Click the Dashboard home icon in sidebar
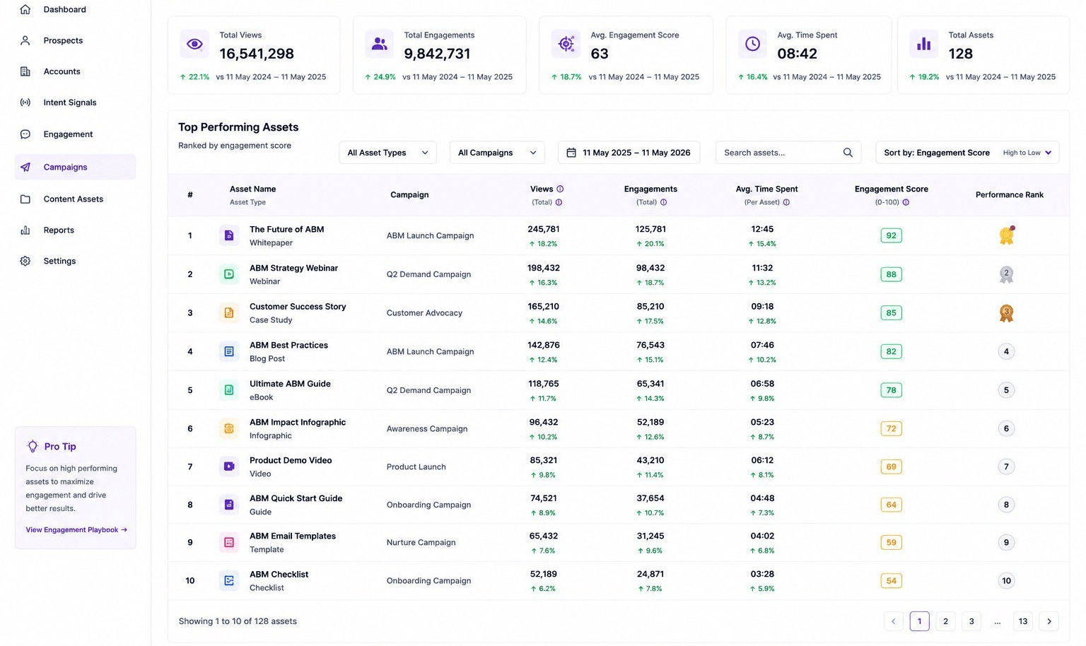Screen dimensions: 1086x646 (x=25, y=9)
